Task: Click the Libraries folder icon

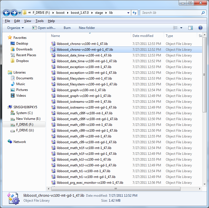Action: [10, 72]
